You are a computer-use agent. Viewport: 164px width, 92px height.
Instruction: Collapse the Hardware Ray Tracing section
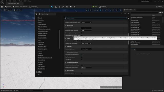point(65,52)
